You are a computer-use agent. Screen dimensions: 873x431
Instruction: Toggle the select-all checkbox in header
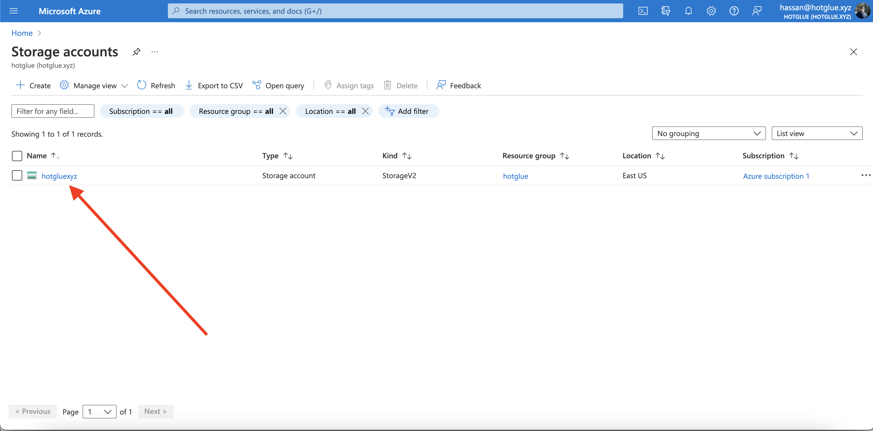tap(17, 156)
